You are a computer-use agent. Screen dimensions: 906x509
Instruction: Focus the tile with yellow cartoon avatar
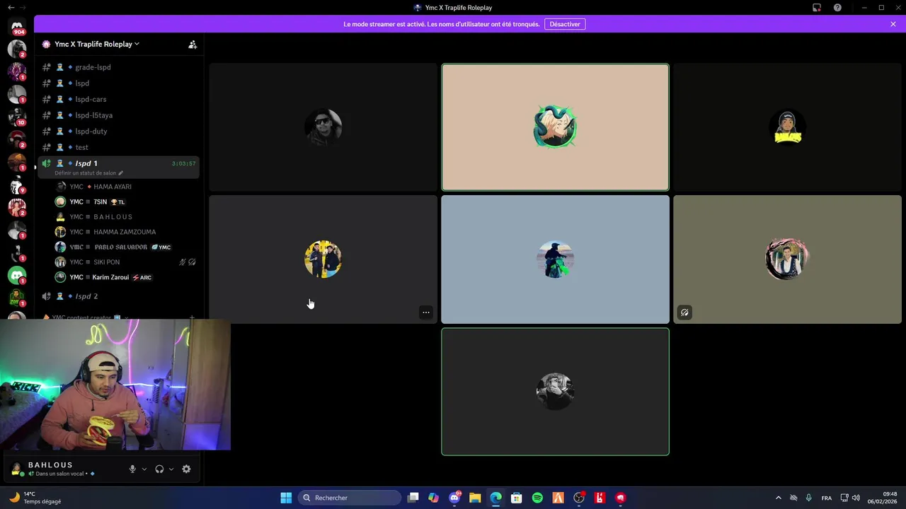click(787, 127)
